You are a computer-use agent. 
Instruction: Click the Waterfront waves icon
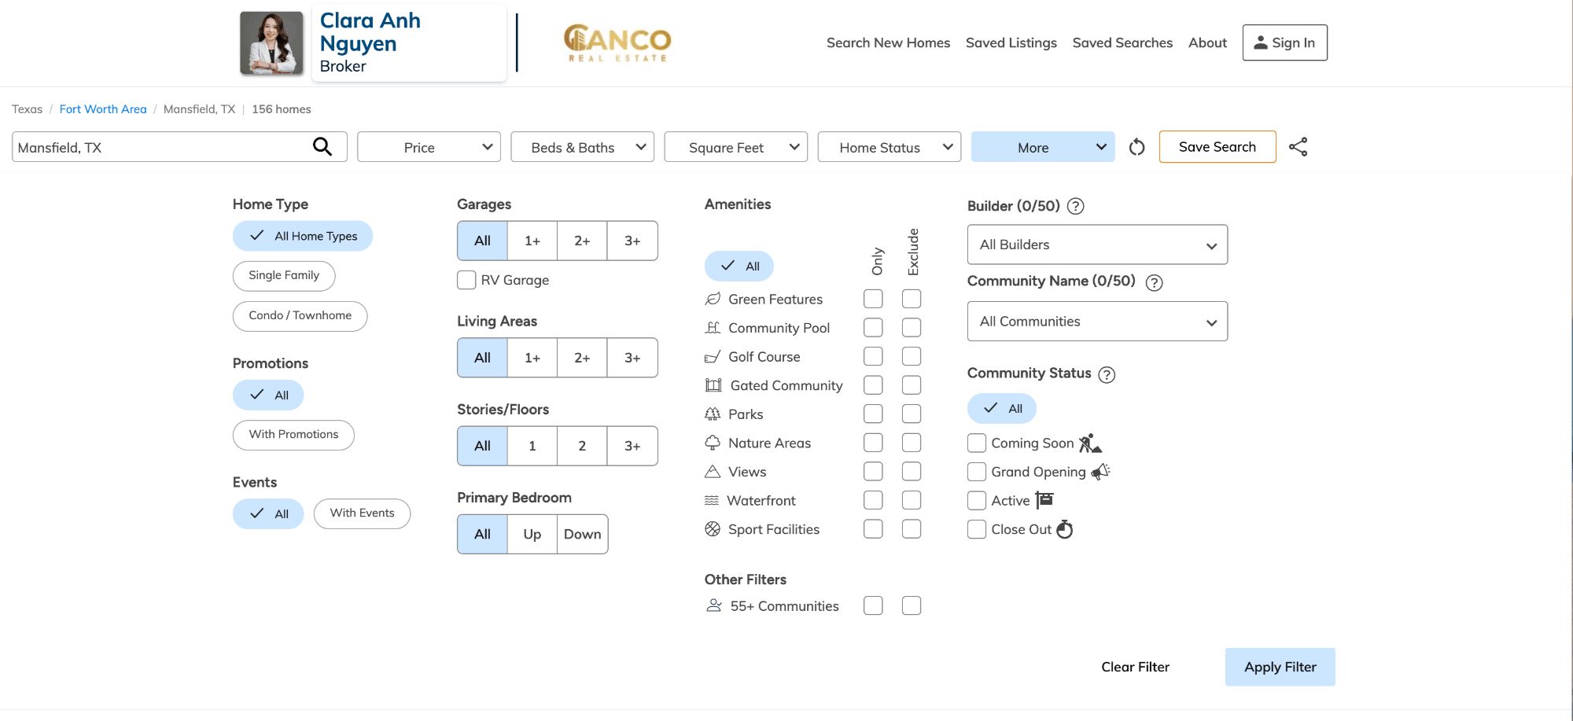pos(712,500)
